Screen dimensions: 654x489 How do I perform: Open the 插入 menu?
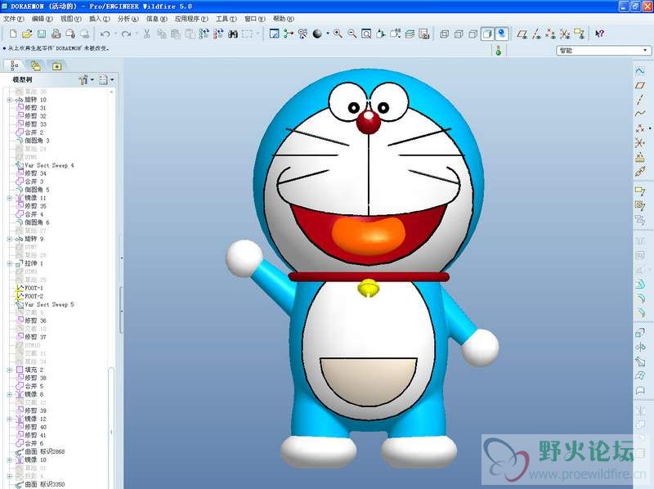99,19
